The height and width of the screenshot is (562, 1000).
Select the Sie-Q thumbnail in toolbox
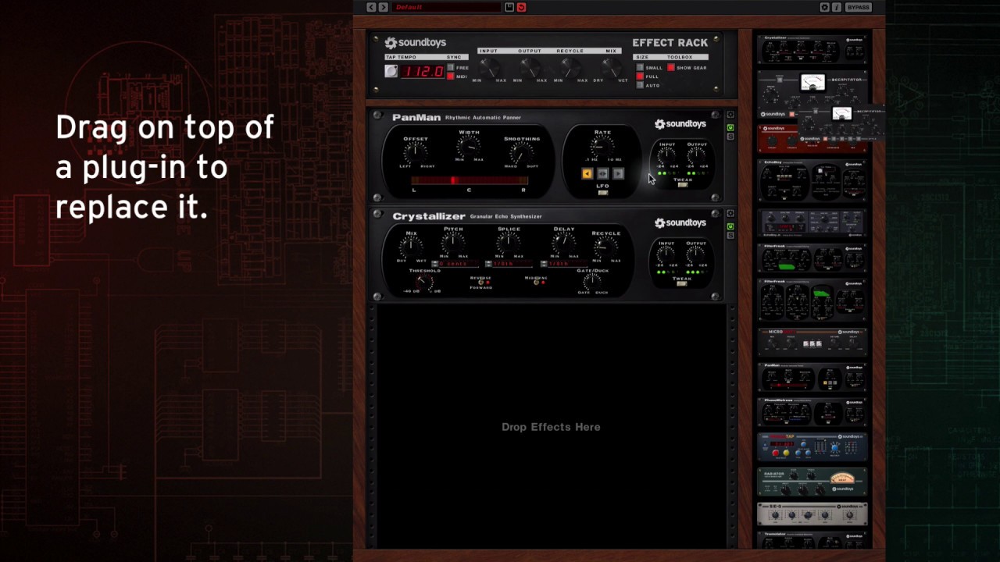[812, 514]
